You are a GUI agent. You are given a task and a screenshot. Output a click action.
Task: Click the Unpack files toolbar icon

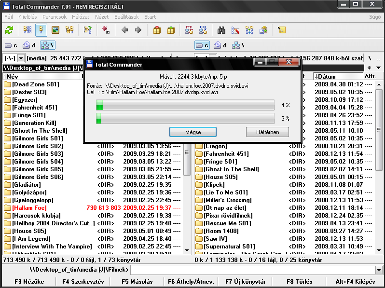point(171,30)
